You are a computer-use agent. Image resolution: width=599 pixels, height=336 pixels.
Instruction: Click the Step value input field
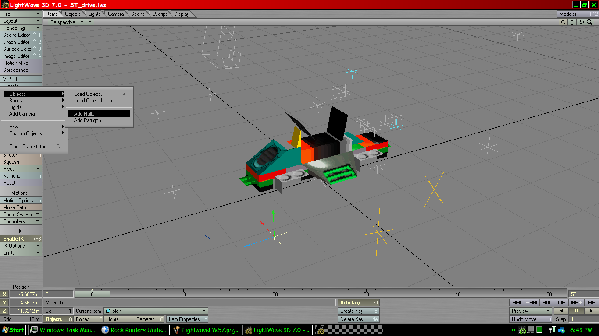coord(583,319)
